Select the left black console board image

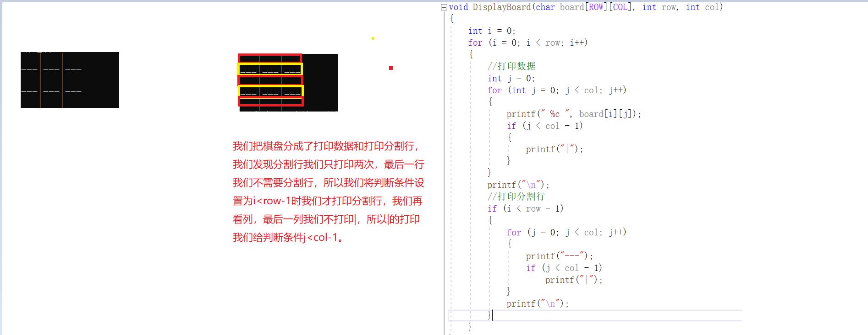(70, 80)
